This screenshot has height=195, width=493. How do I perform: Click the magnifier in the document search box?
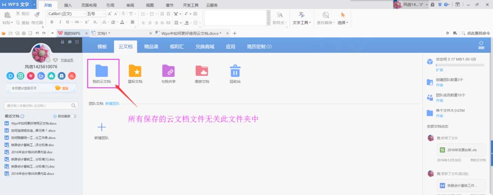click(x=74, y=105)
